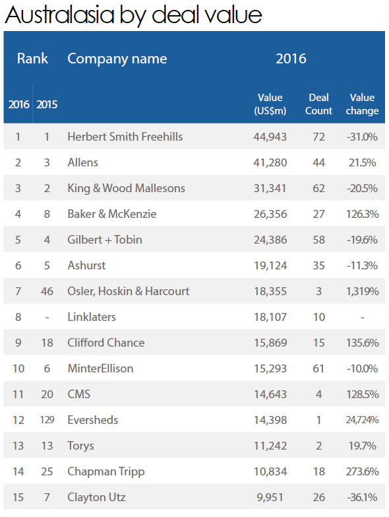
Task: Click the Linklaters company name
Action: (x=92, y=317)
